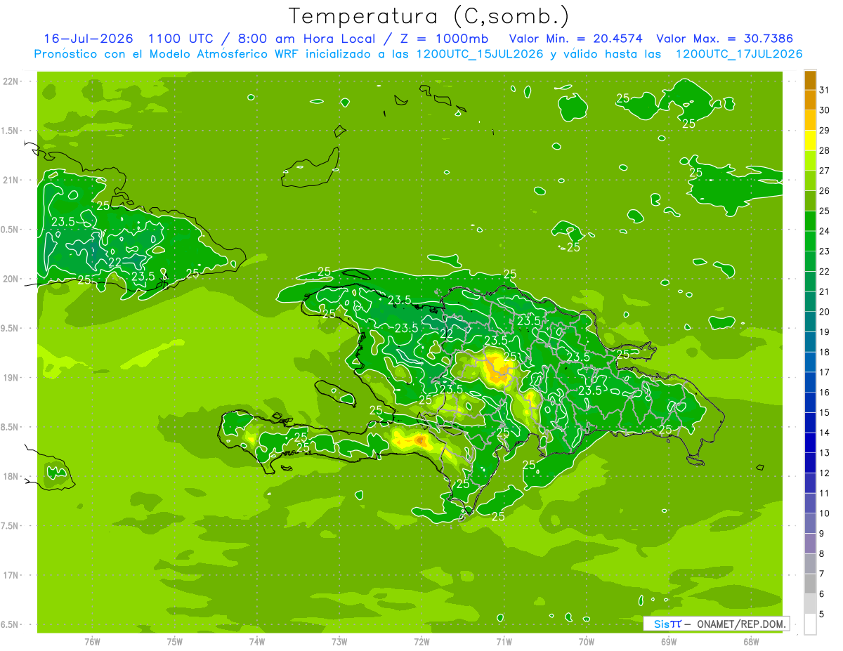Select valid-until time "1200UTC_17JUL2026"
Viewport: 843px width, 651px height.
coord(739,54)
